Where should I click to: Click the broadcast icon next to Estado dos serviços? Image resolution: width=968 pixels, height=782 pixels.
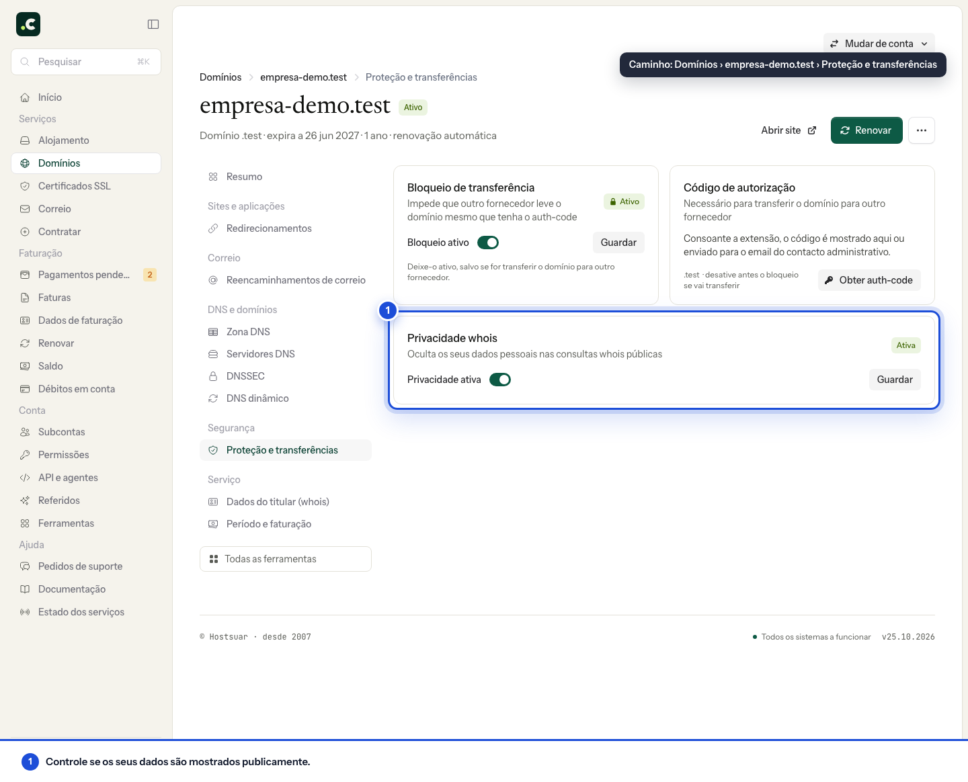pos(25,612)
